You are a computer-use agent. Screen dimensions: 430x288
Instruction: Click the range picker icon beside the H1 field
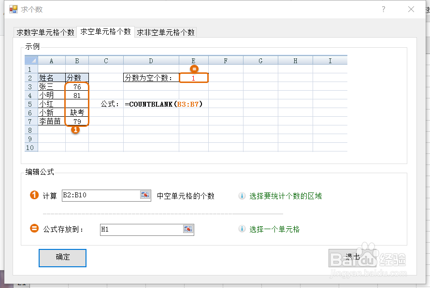coord(188,229)
